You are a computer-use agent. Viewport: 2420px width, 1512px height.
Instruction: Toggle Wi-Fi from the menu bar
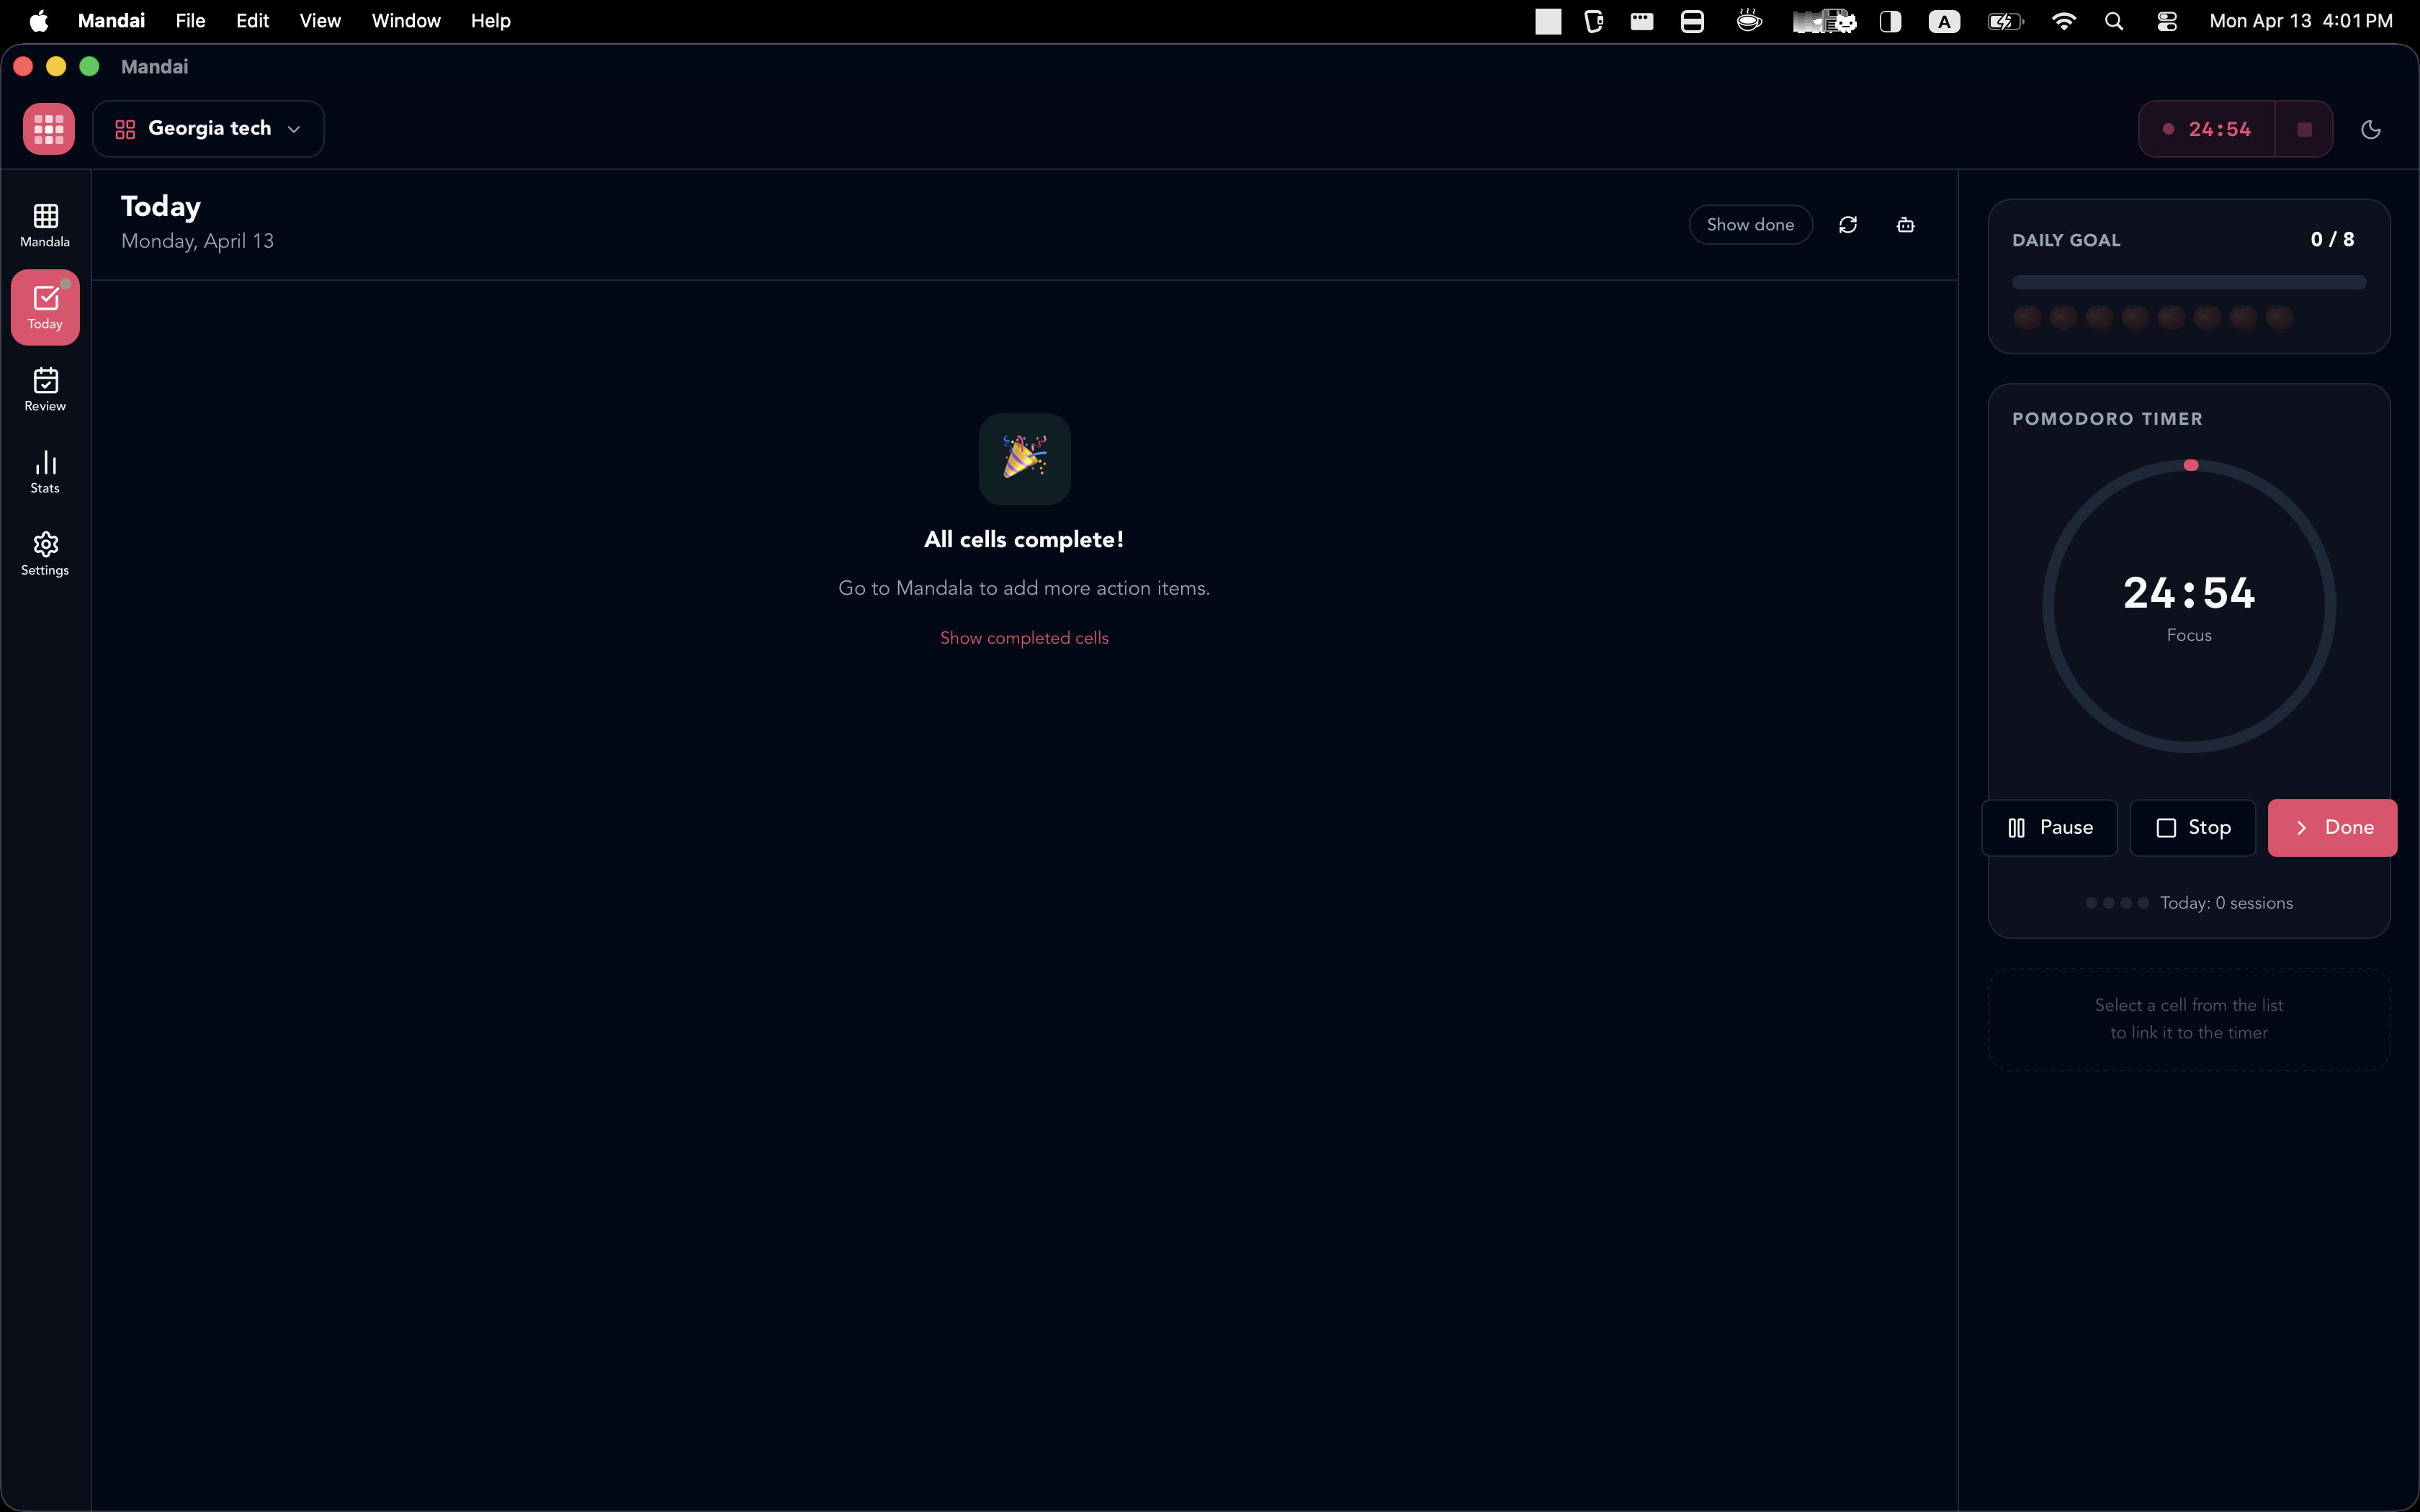point(2063,20)
